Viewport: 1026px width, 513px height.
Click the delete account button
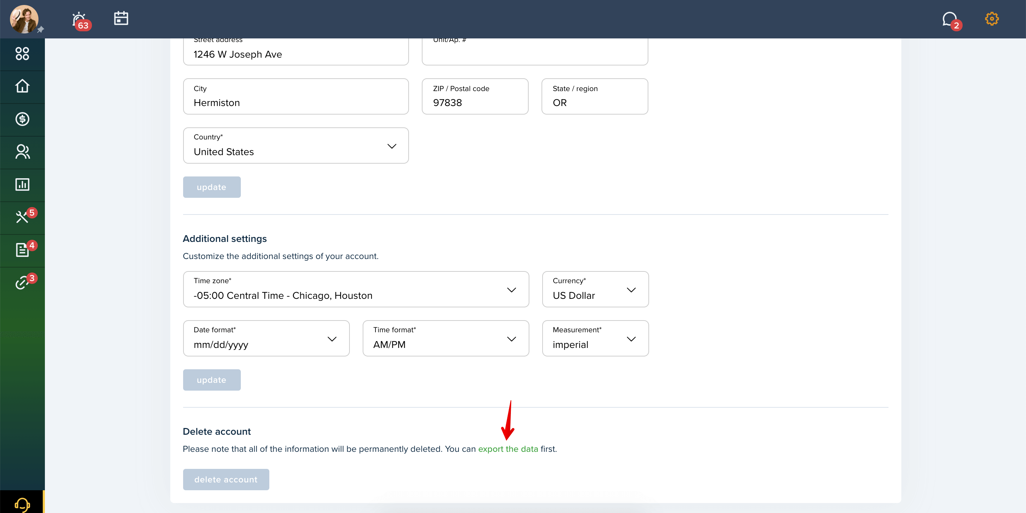[x=226, y=480]
